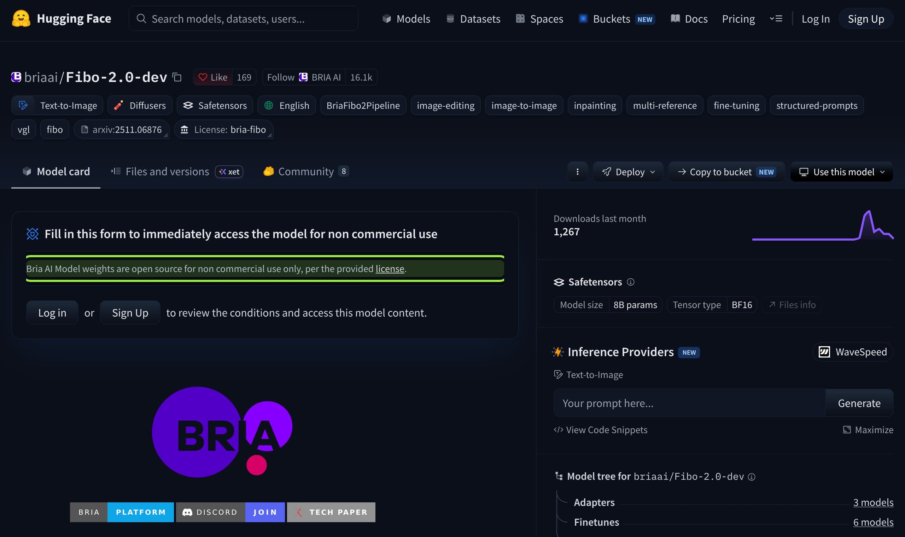
Task: Expand the License: bria-fibo tag
Action: click(x=224, y=130)
